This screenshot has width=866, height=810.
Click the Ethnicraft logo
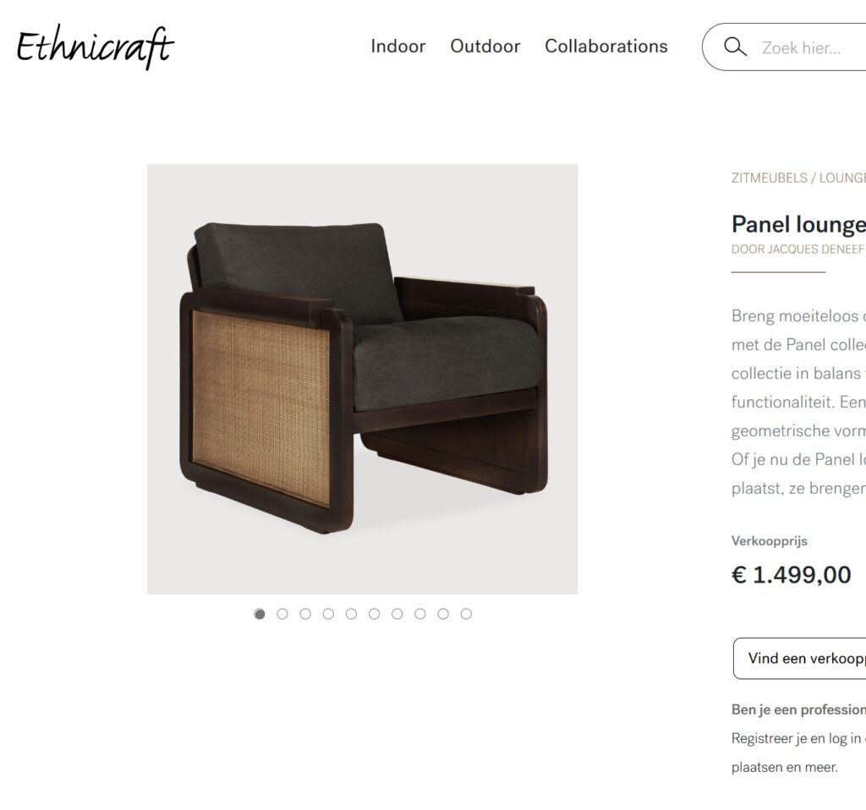(95, 47)
